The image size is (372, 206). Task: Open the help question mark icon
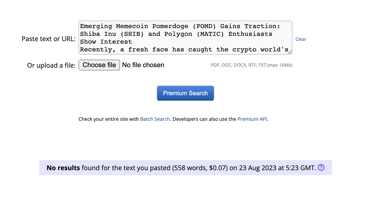[321, 167]
